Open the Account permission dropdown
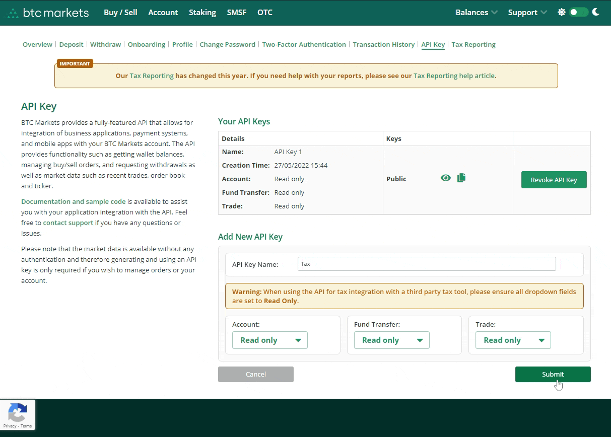 tap(270, 340)
